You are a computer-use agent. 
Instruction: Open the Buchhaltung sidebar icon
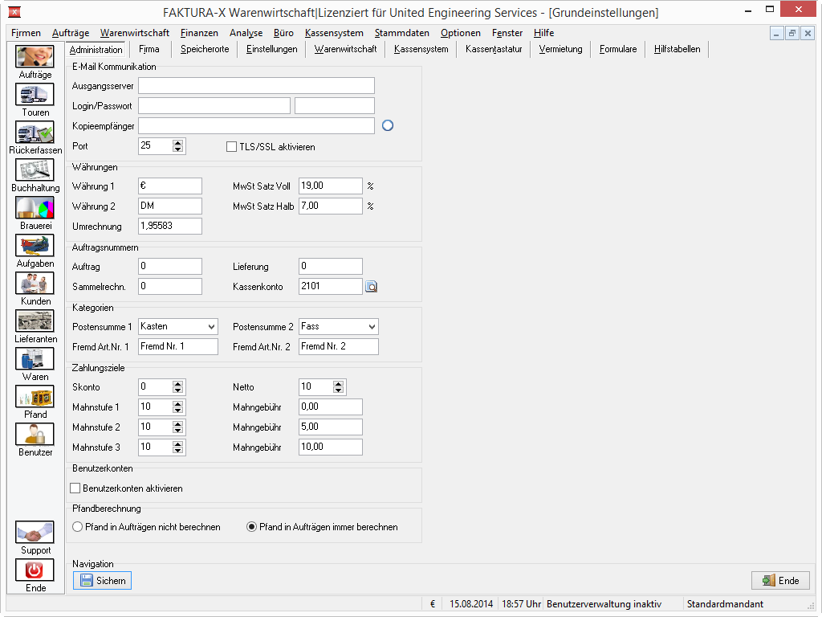pos(35,170)
